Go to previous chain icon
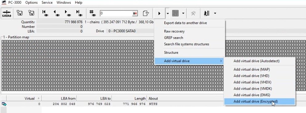 [x=56, y=13]
